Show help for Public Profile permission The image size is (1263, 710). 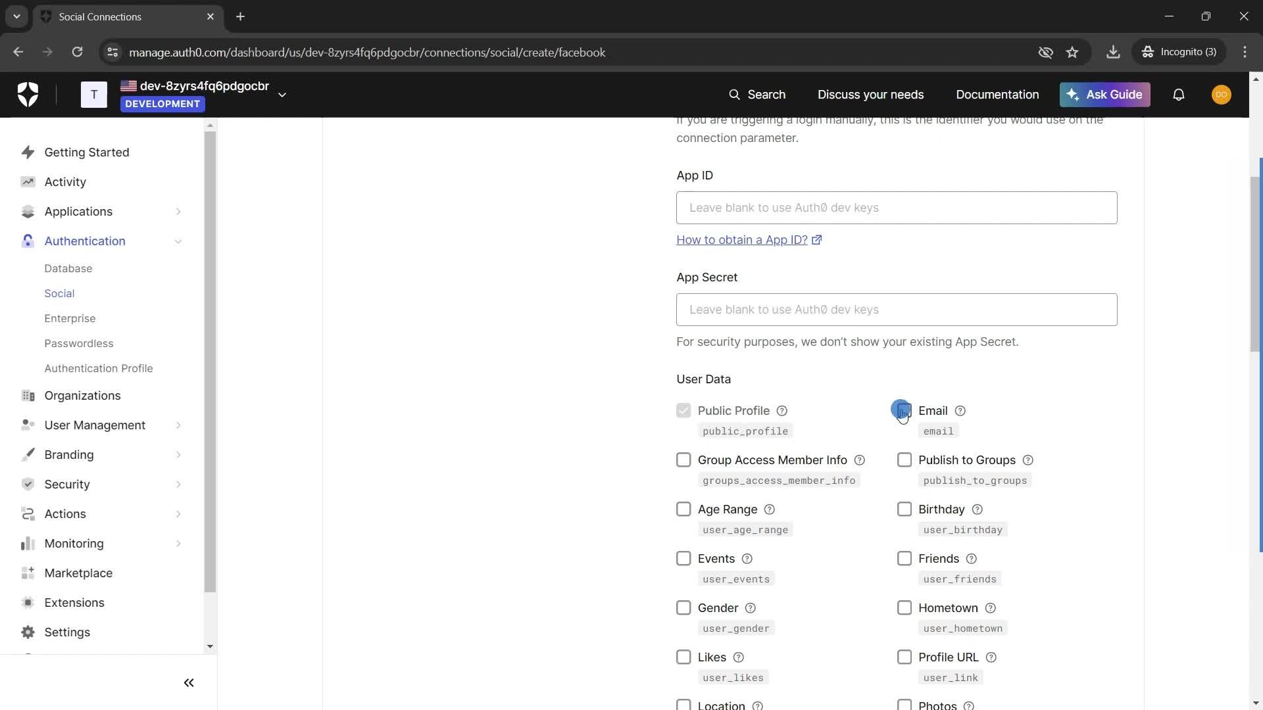tap(782, 411)
